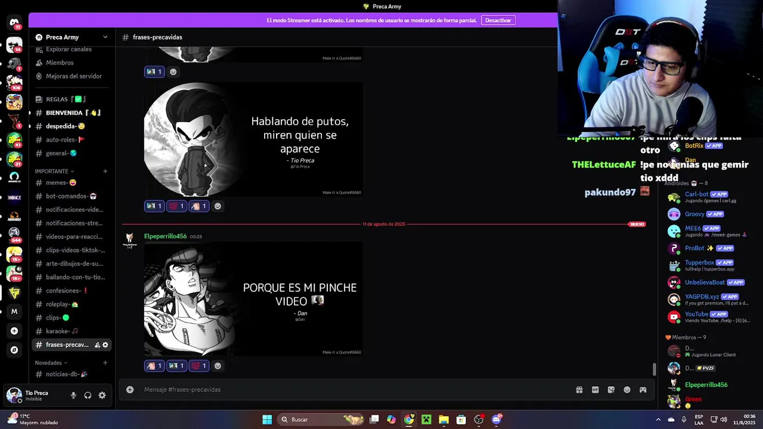Collapse the IMPORTANTE category
This screenshot has width=763, height=429.
(54, 172)
